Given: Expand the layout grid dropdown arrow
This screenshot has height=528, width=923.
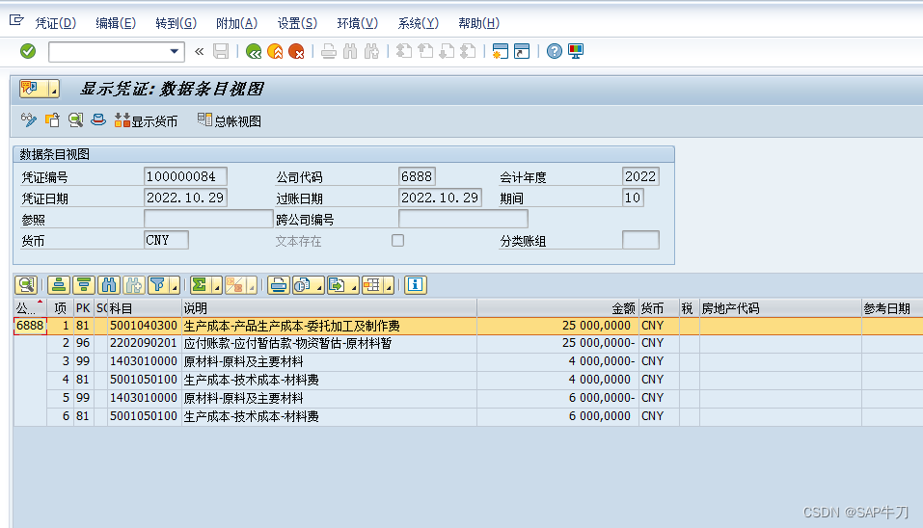Looking at the screenshot, I should 389,287.
